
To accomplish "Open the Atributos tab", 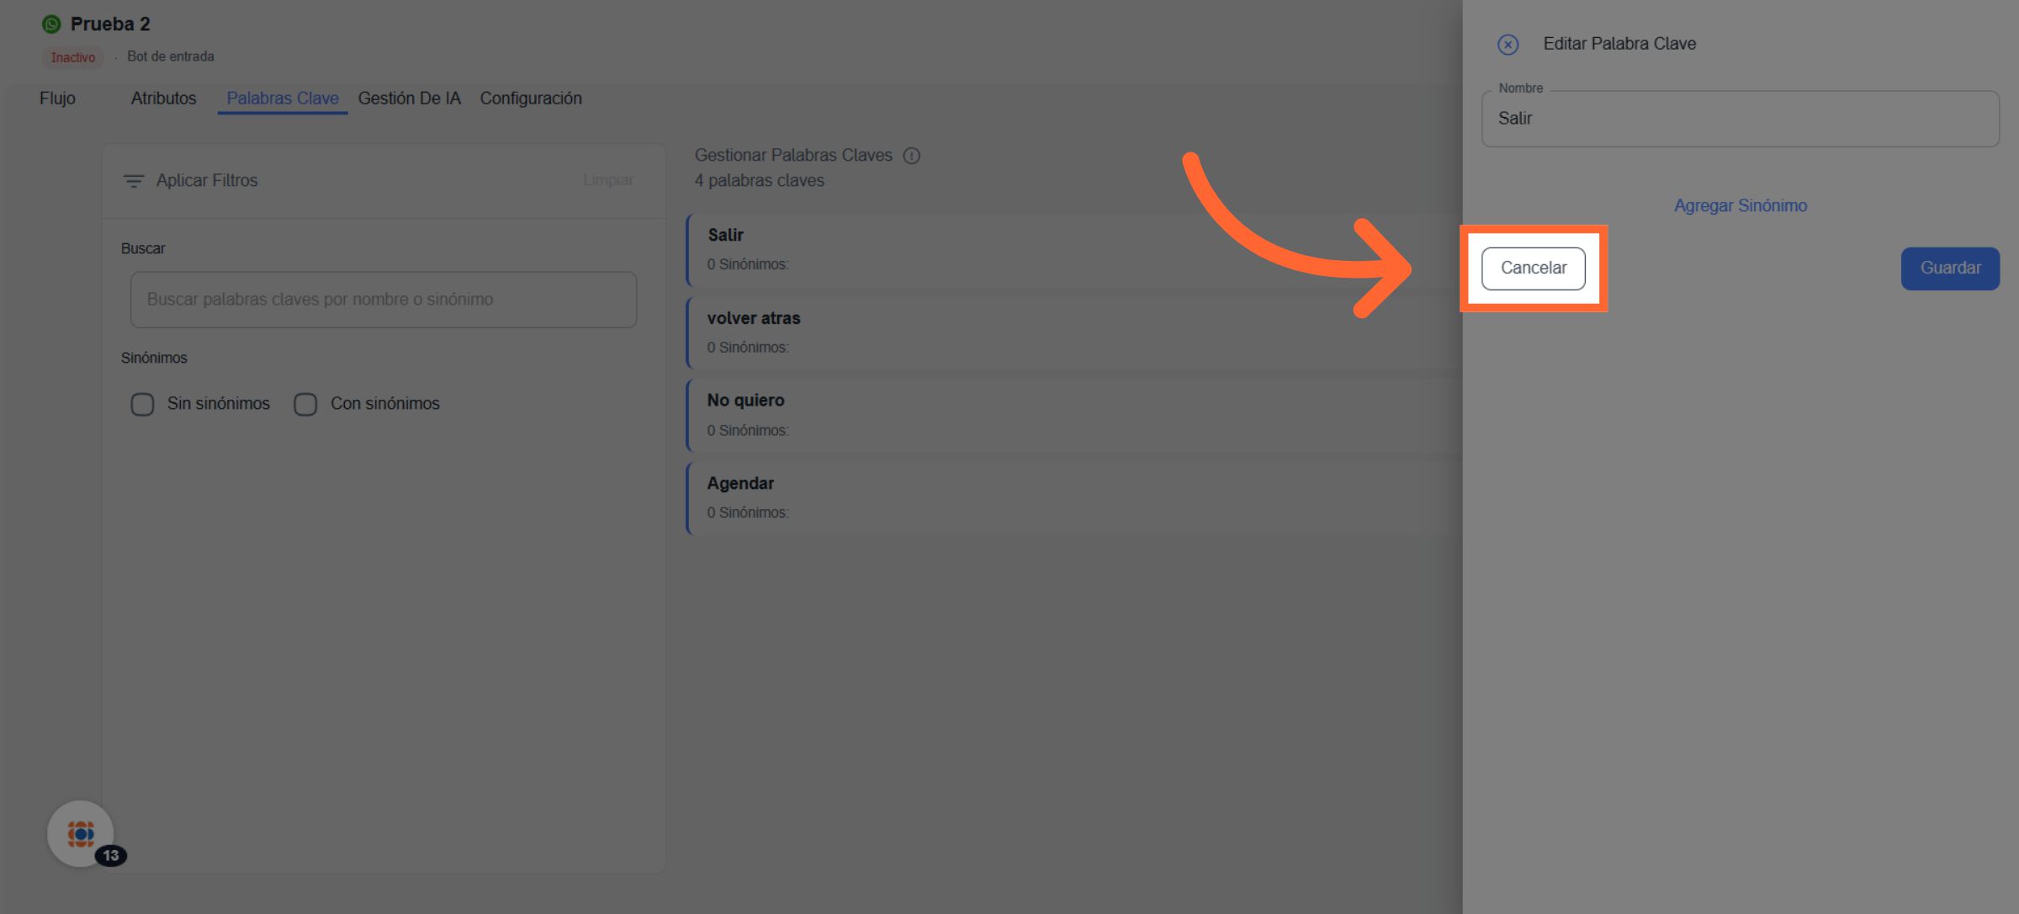I will click(x=163, y=98).
